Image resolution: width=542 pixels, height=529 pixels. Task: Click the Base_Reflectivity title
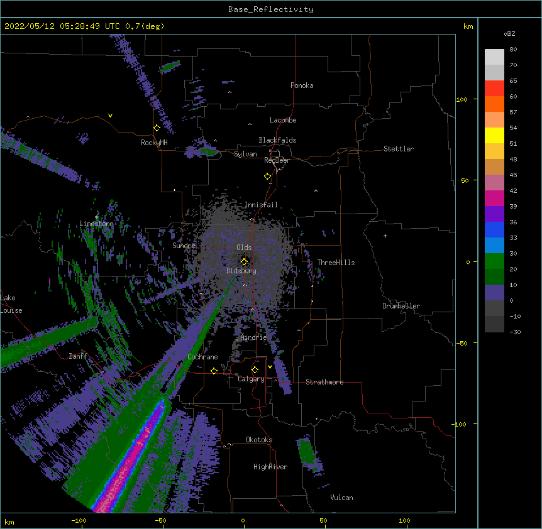(x=271, y=9)
